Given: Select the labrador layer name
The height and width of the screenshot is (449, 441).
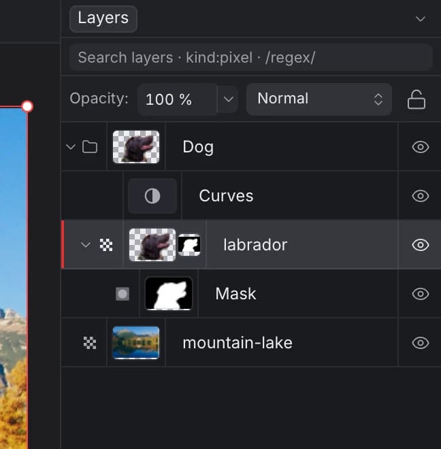Looking at the screenshot, I should [255, 245].
